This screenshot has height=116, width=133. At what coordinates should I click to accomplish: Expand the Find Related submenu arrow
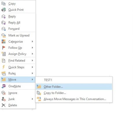click(32, 61)
